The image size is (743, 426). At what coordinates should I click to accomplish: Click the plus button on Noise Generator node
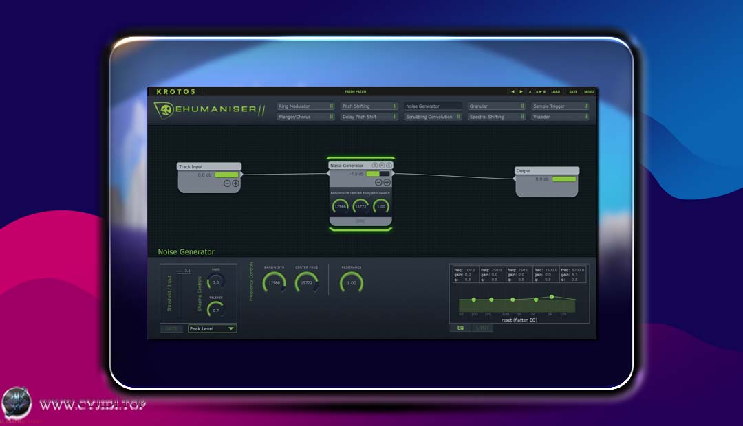click(x=387, y=183)
